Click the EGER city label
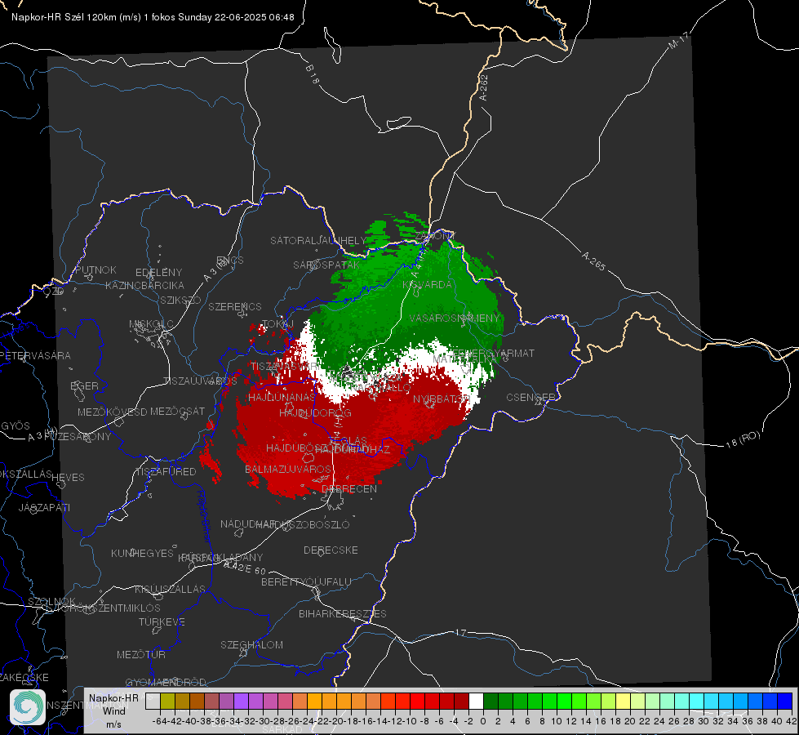Screen dimensions: 799x735 coord(85,385)
